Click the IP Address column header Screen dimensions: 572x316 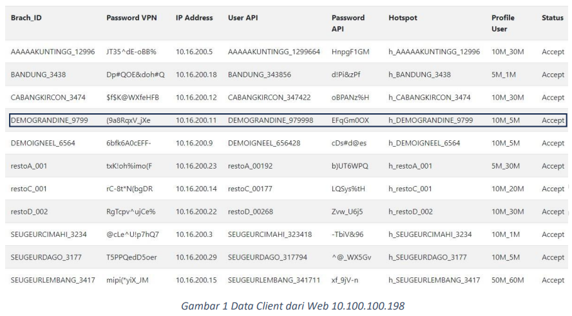pyautogui.click(x=194, y=18)
